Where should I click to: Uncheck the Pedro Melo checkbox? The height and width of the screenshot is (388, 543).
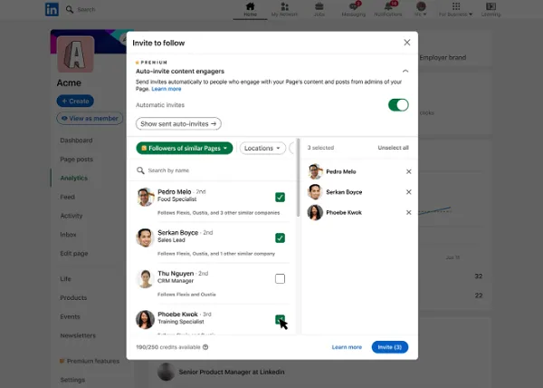coord(280,197)
